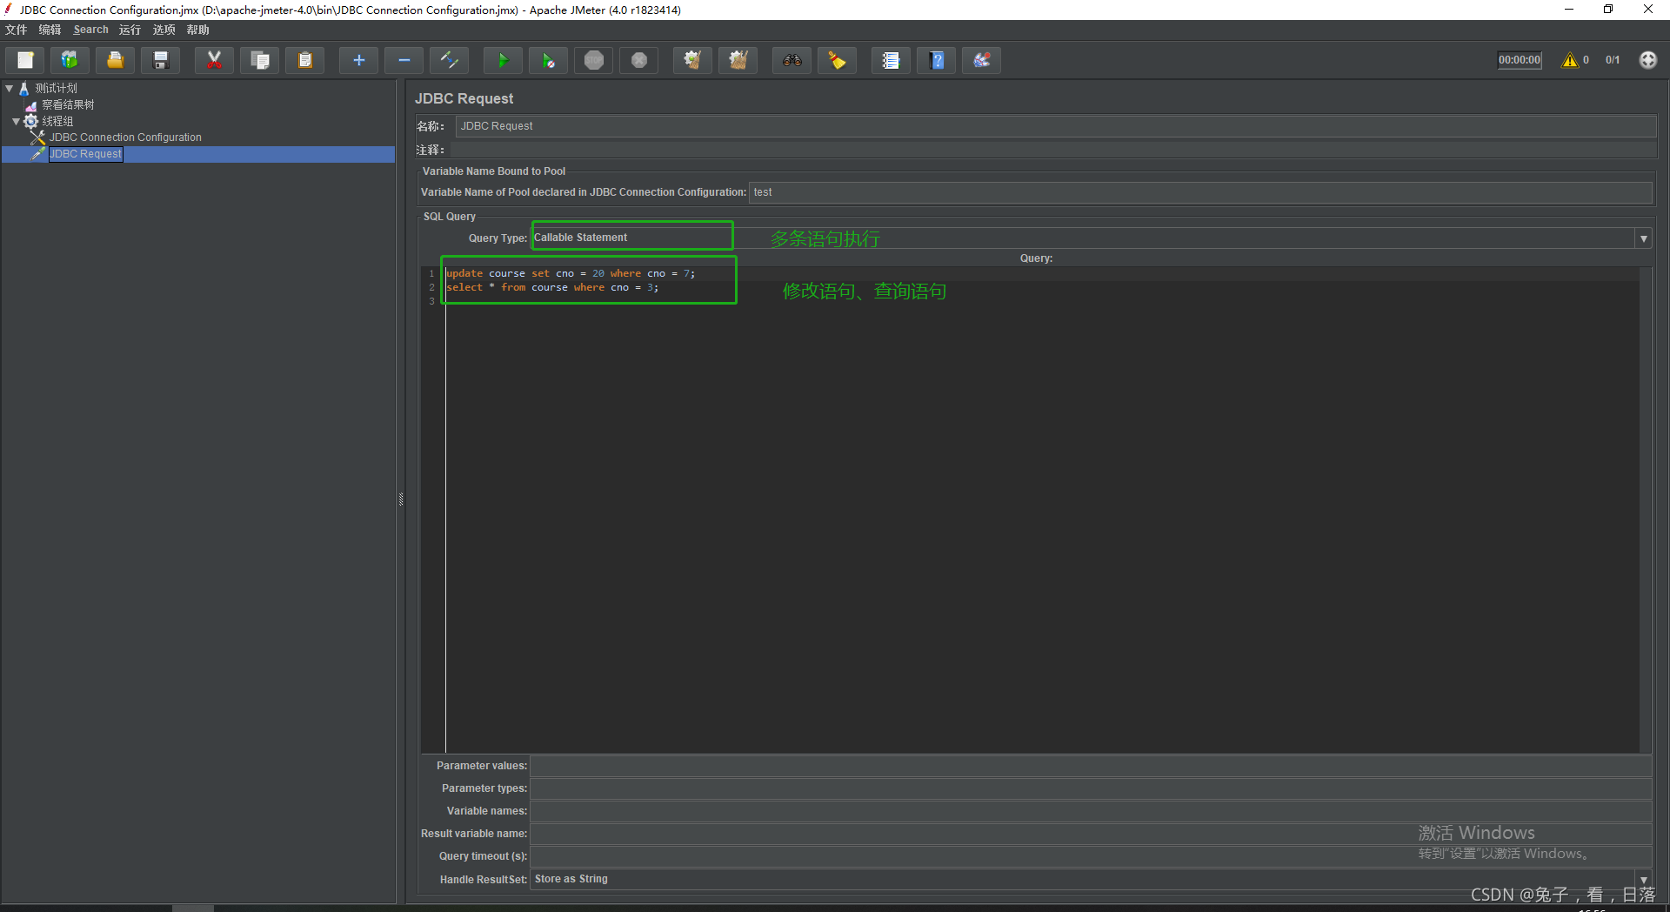Start the test plan run
1670x912 pixels.
coord(503,60)
